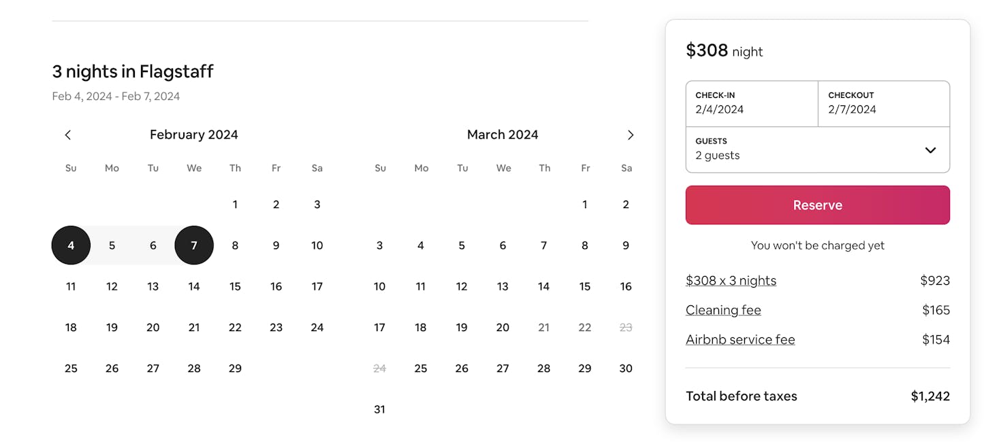Pick March 16 on the calendar
986x442 pixels.
pyautogui.click(x=626, y=286)
